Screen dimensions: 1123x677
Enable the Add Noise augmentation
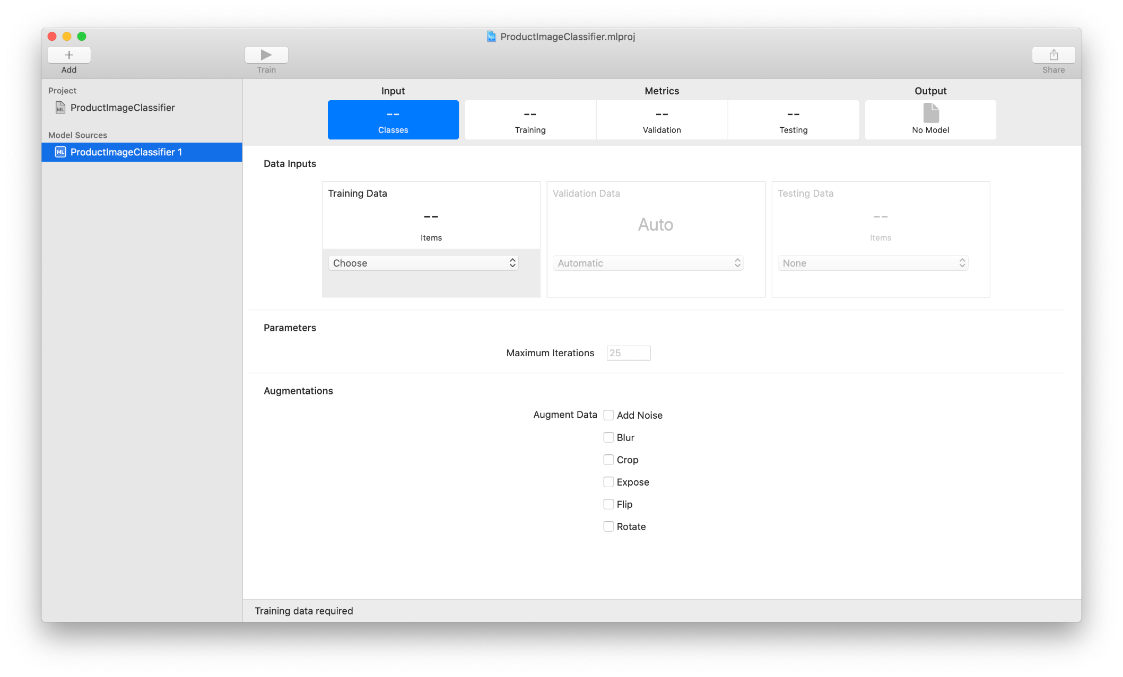[608, 415]
